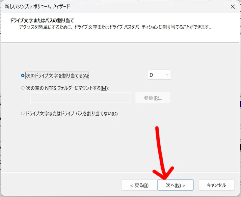241x197 pixels.
Task: Click the NTFS folder path input field
Action: coord(80,98)
